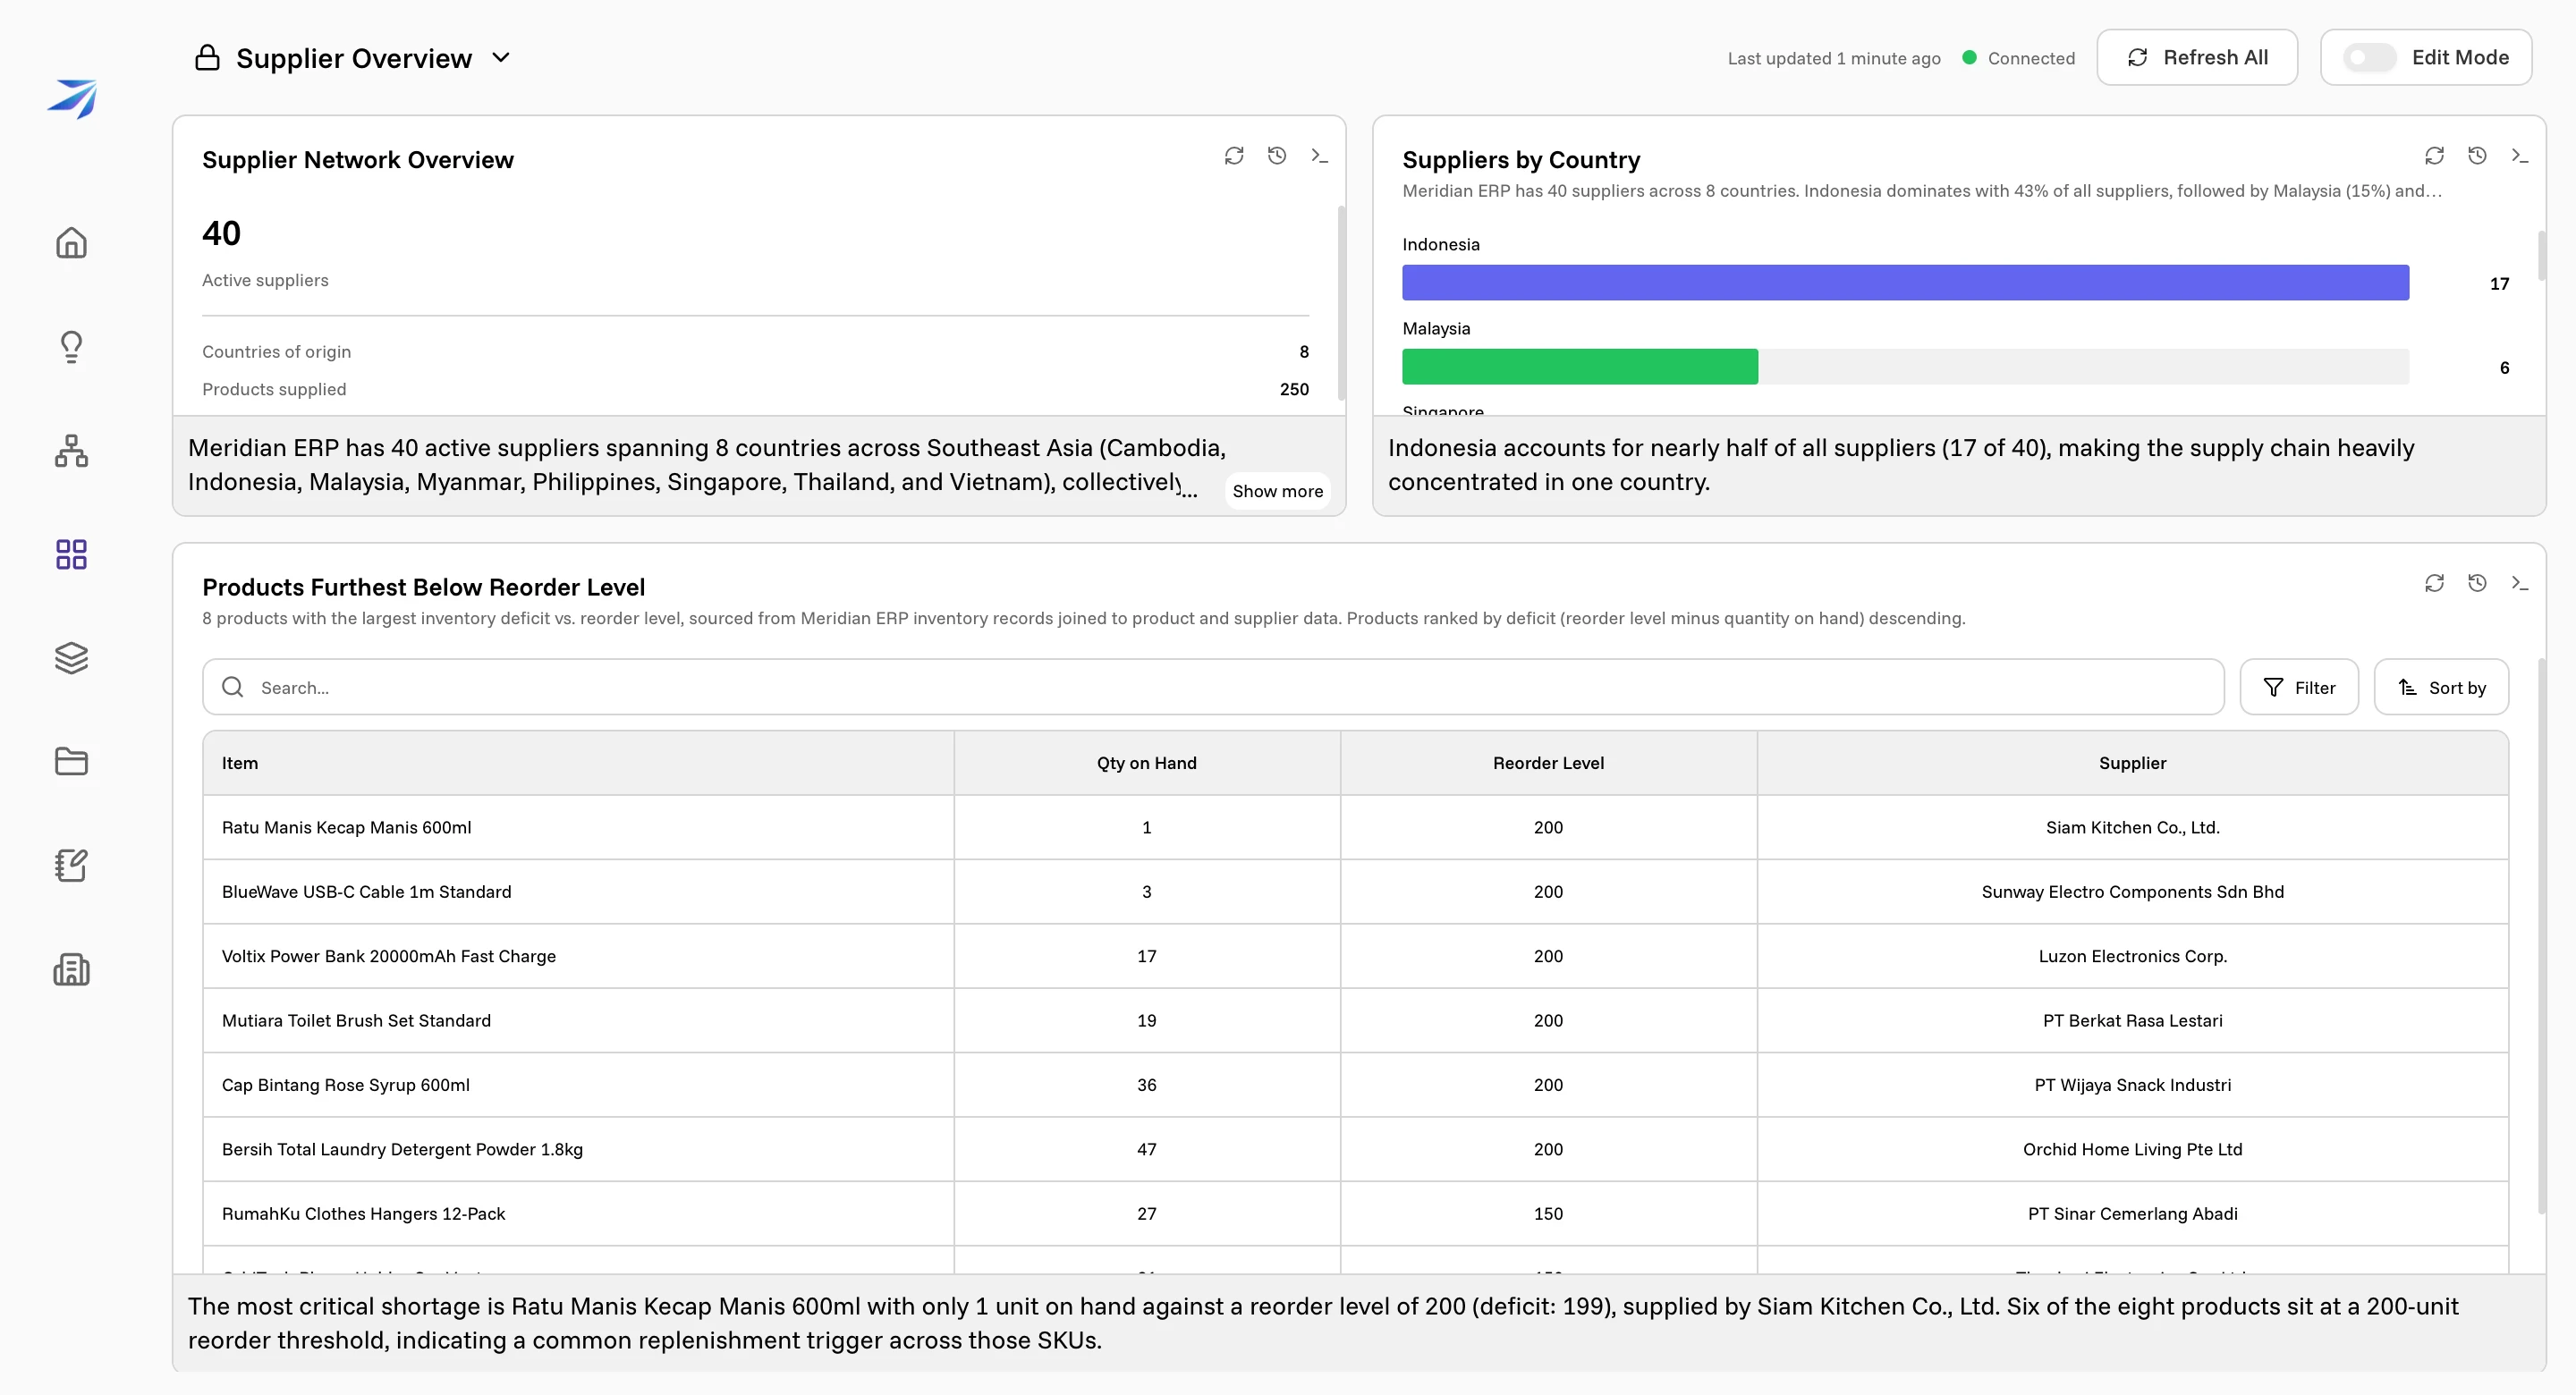Click supplier Luzon Electronics Corp. cell
Image resolution: width=2576 pixels, height=1395 pixels.
pos(2132,956)
